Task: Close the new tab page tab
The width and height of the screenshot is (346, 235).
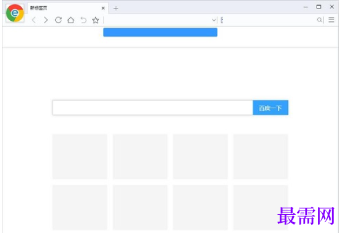Action: pyautogui.click(x=103, y=8)
